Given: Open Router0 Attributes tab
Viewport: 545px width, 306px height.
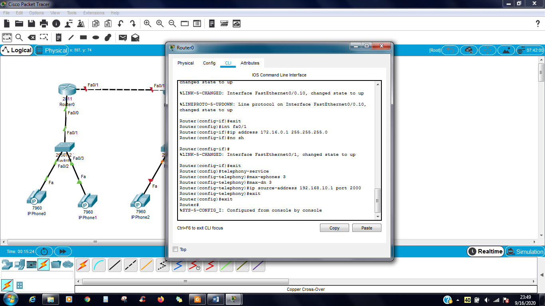Looking at the screenshot, I should [x=250, y=63].
